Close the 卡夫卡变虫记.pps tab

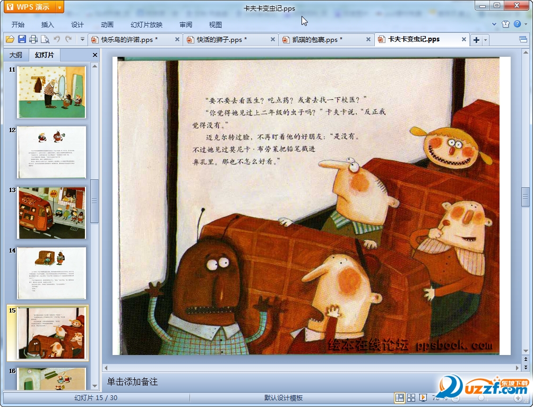click(463, 39)
